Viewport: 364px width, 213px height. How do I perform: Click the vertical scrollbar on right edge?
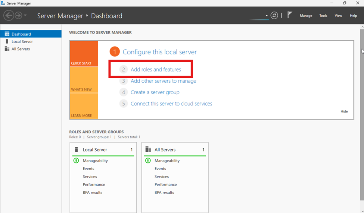[362, 112]
